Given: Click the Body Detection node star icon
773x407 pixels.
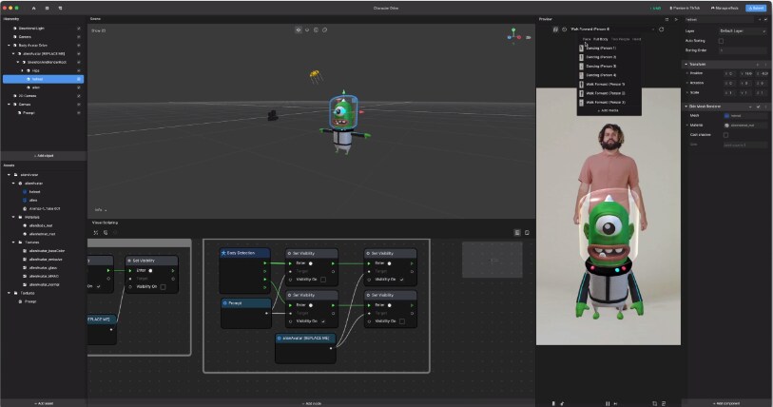Looking at the screenshot, I should click(223, 253).
